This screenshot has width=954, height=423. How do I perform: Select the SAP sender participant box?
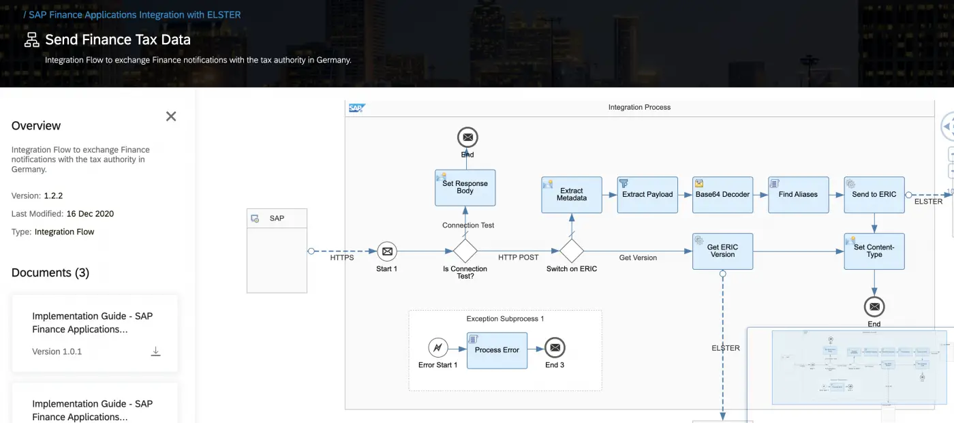click(277, 251)
